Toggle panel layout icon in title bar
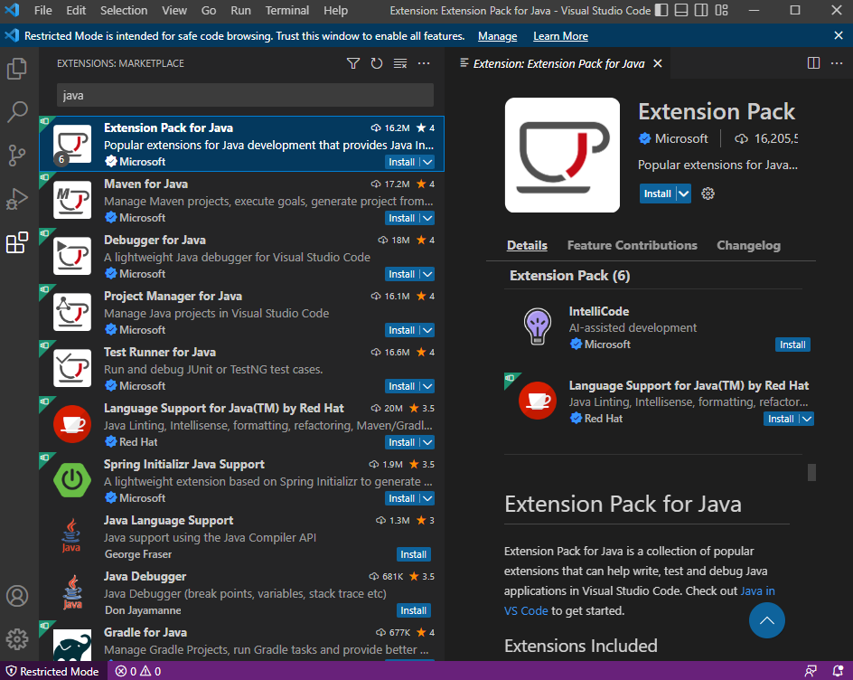Screen dimensions: 853x680 [x=681, y=10]
